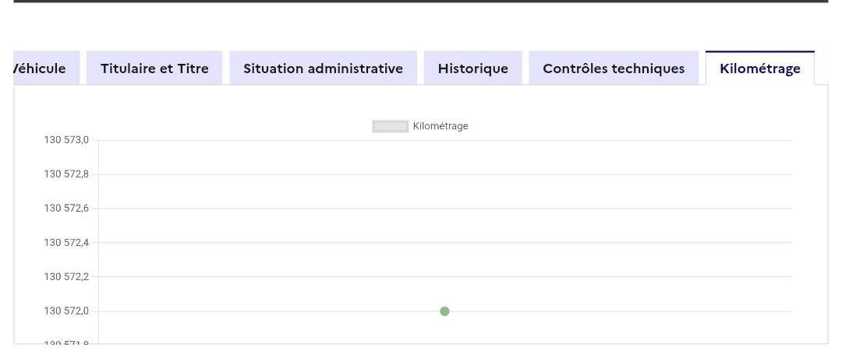Select the Situation administrative tab
Viewport: 842px width, 358px height.
(323, 68)
